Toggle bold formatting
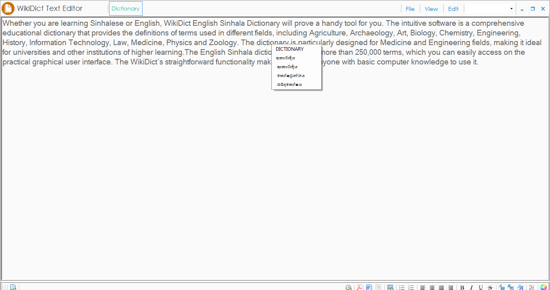 click(x=462, y=288)
